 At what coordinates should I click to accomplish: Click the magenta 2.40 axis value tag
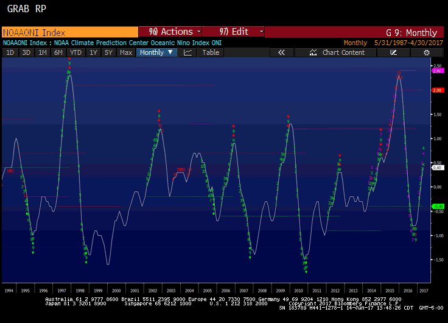click(438, 71)
